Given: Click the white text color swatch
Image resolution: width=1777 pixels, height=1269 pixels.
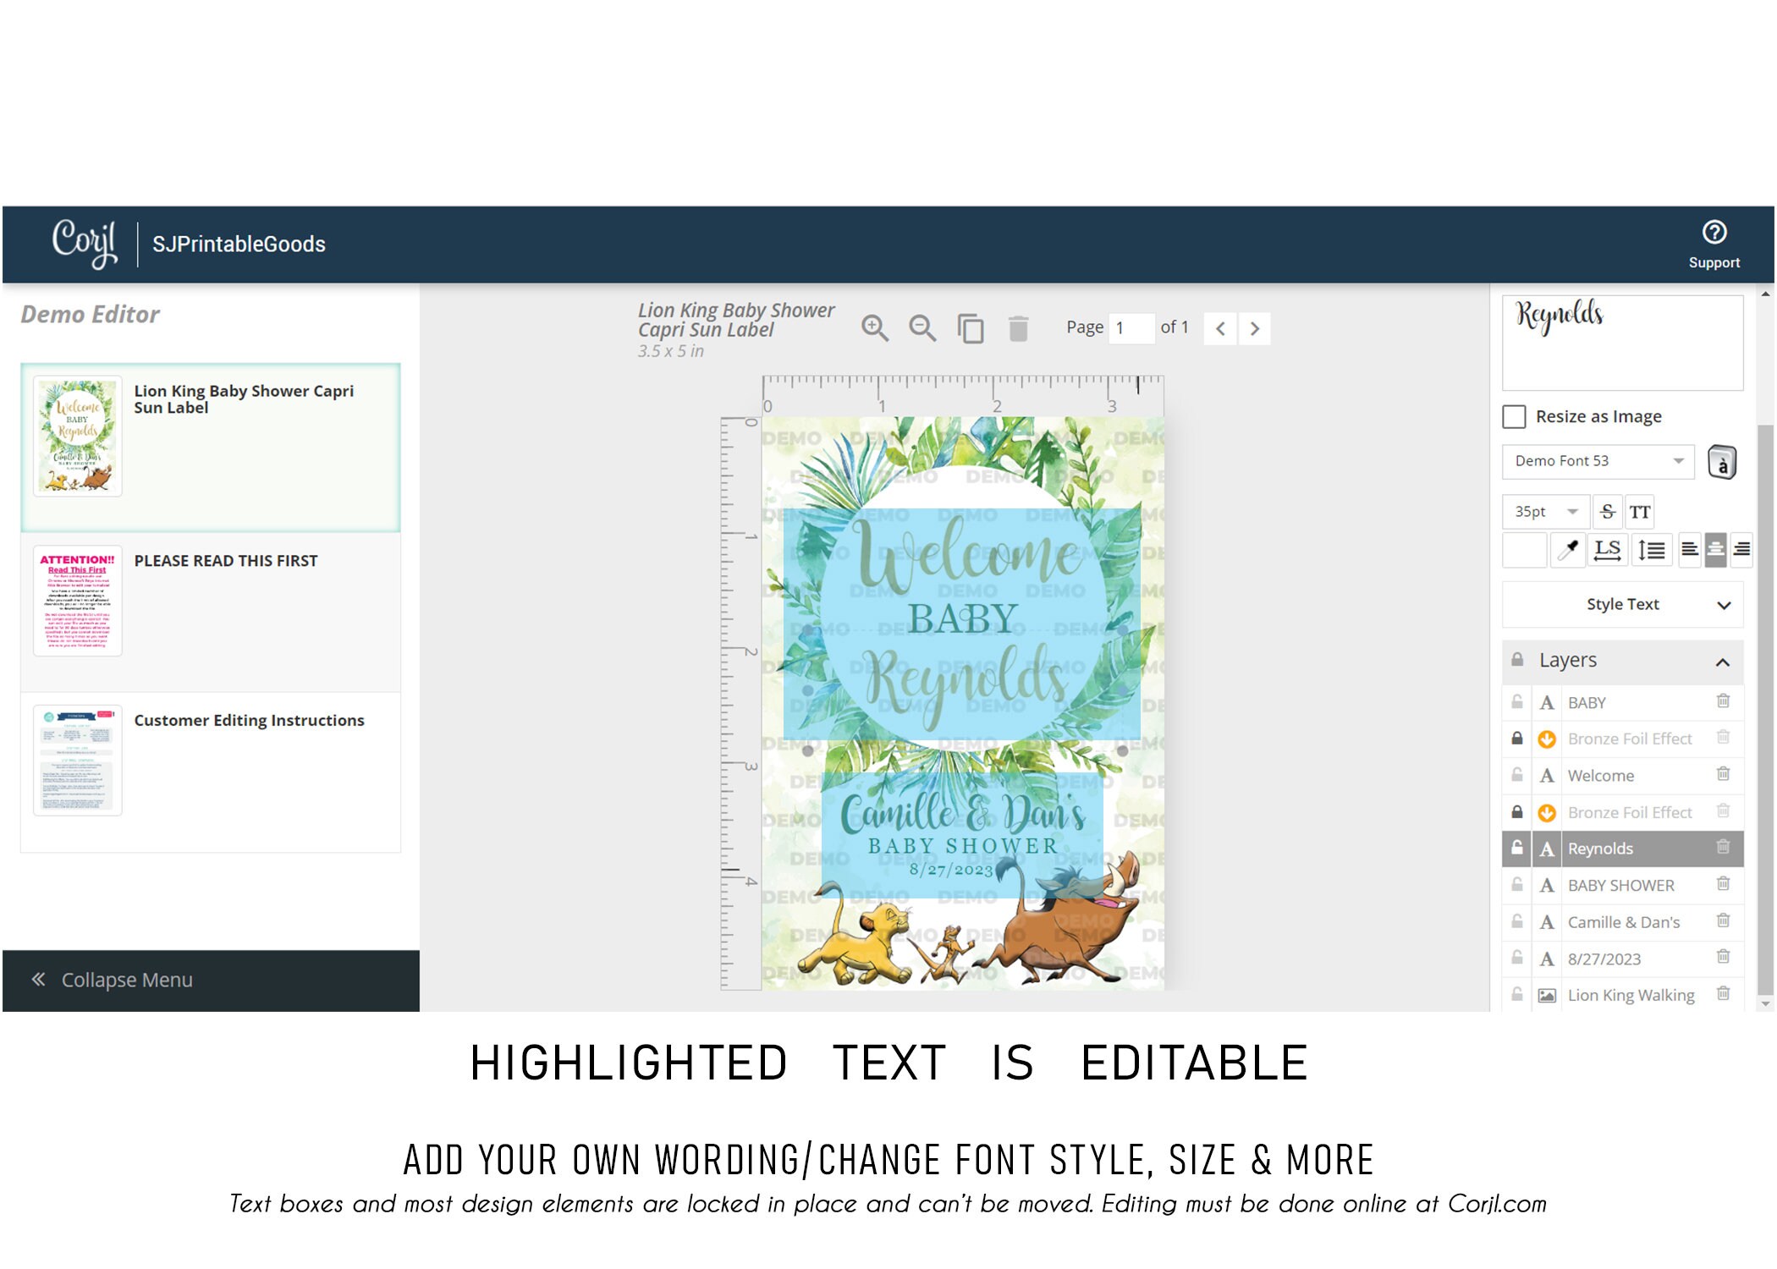Looking at the screenshot, I should point(1525,550).
